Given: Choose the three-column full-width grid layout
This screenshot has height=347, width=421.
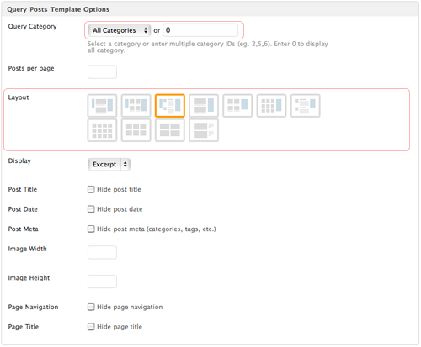Looking at the screenshot, I should coord(136,130).
